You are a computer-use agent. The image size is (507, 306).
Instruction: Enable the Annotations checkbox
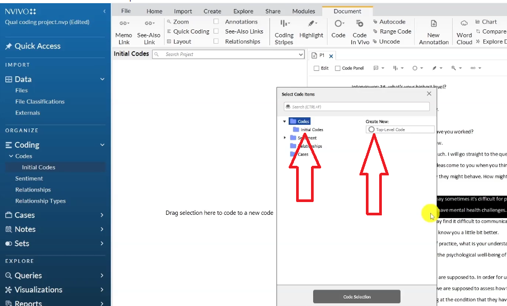click(216, 22)
